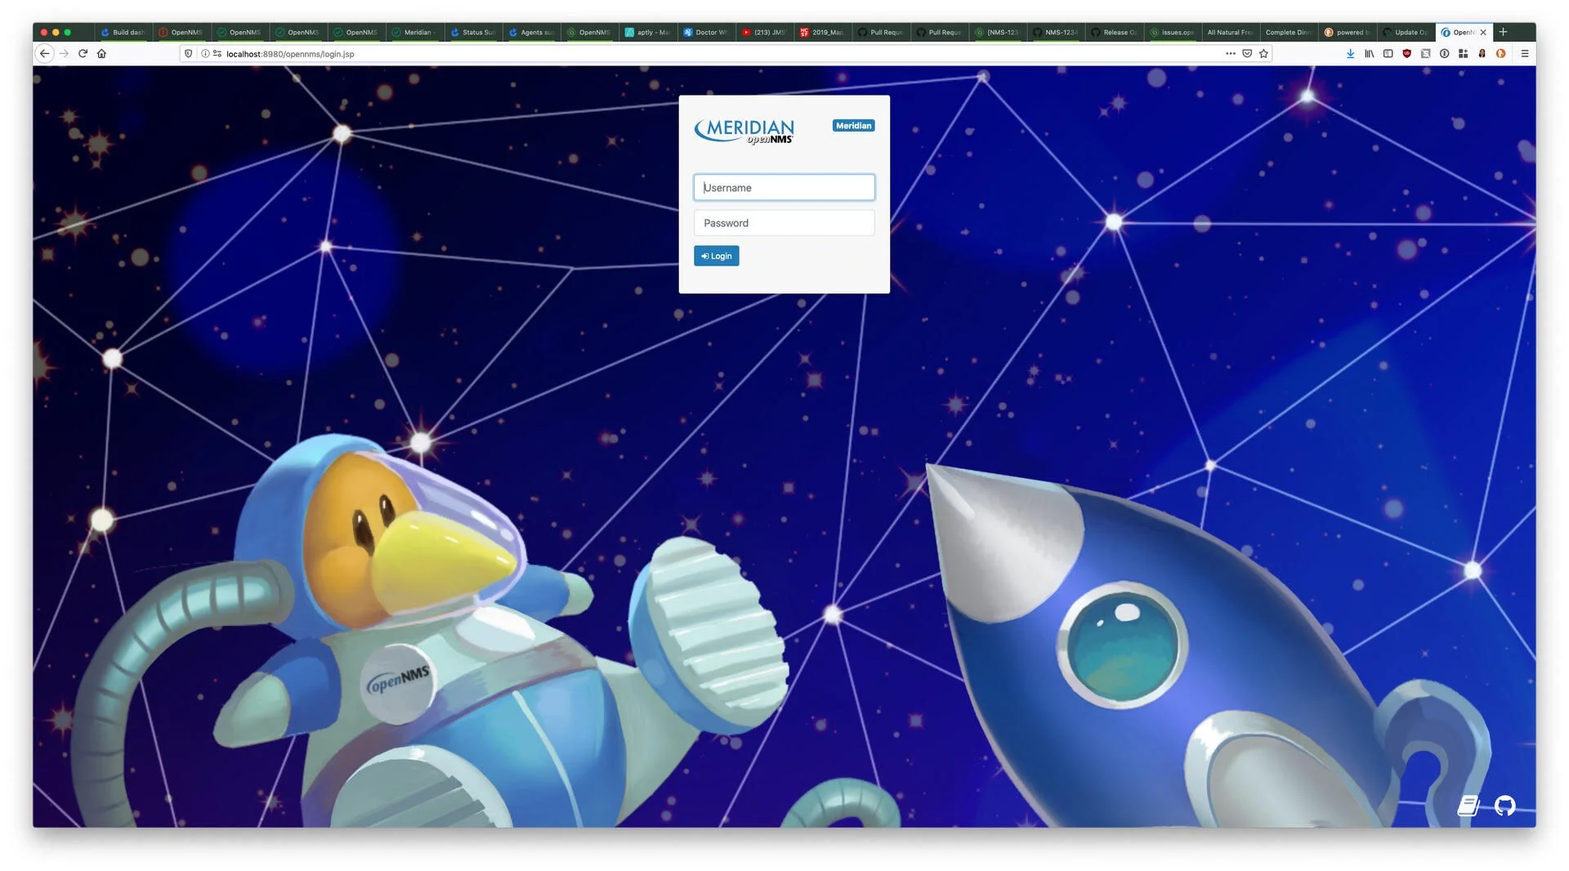Switch to the Meridian tab
The image size is (1569, 871).
[414, 32]
